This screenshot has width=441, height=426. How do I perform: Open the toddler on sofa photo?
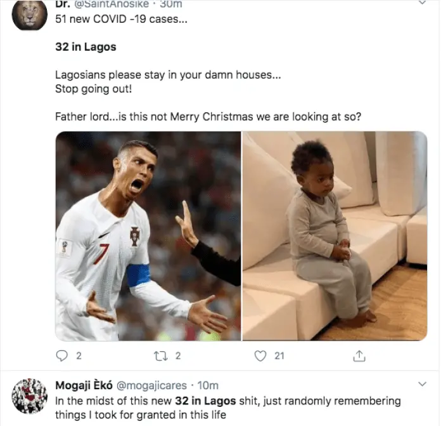(335, 236)
